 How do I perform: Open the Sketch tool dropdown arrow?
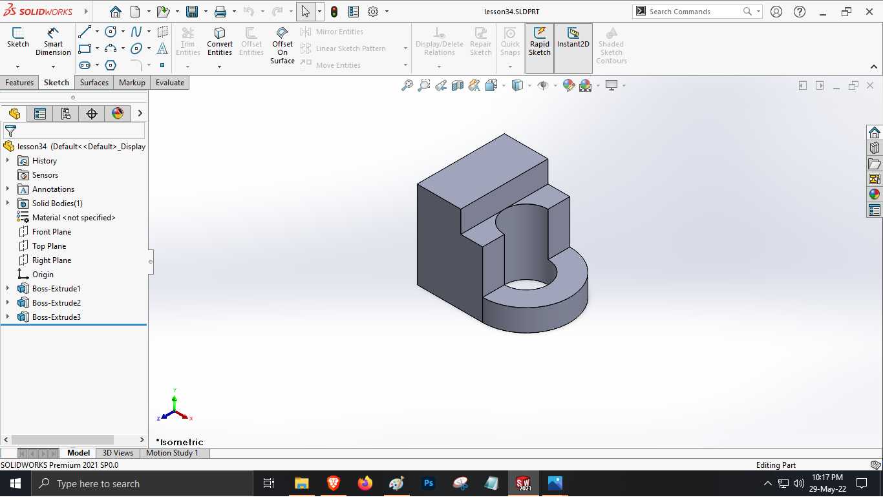18,67
